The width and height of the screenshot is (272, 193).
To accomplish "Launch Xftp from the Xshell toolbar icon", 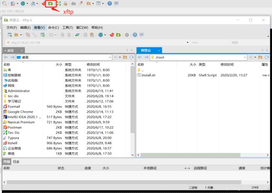I will [x=51, y=3].
